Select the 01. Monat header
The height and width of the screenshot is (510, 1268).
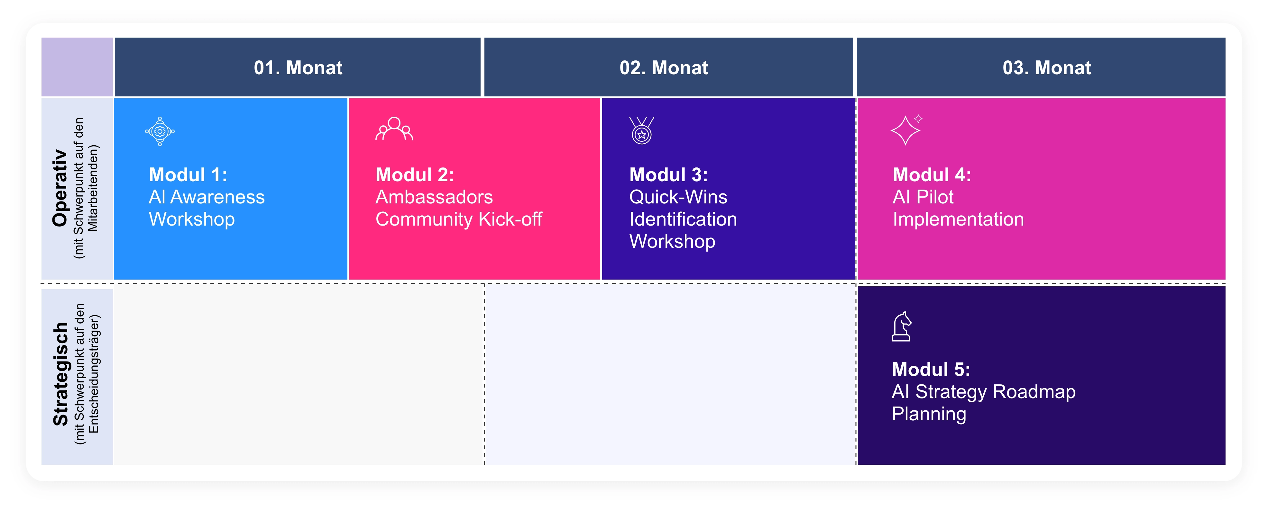[x=297, y=67]
